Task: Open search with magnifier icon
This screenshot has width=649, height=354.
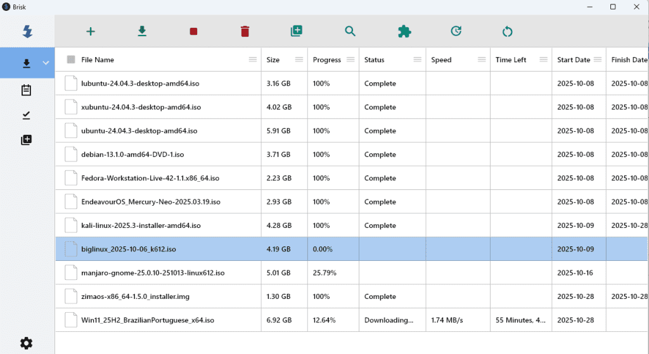Action: tap(350, 31)
